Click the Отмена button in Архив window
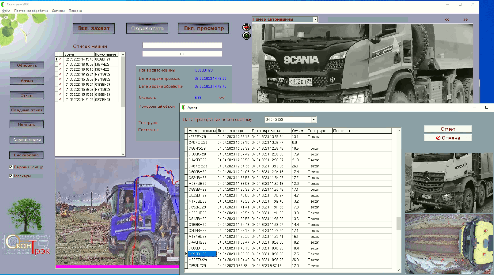The height and width of the screenshot is (275, 494). 448,138
